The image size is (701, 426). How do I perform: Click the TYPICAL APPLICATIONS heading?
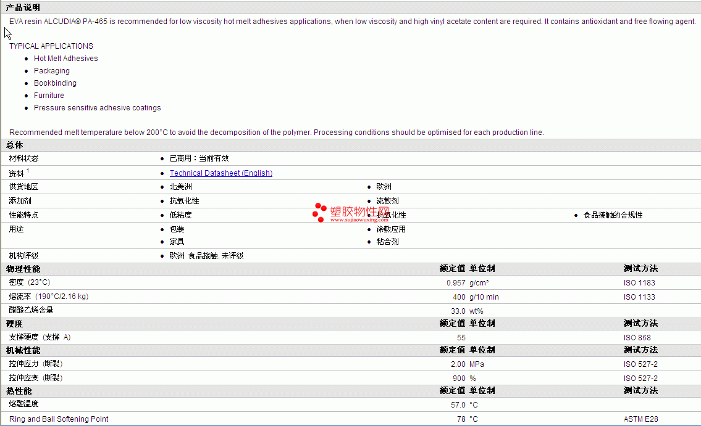51,46
